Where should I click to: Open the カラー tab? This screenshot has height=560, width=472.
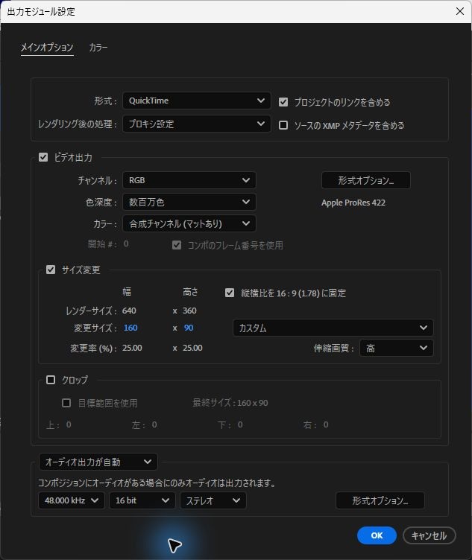[98, 48]
